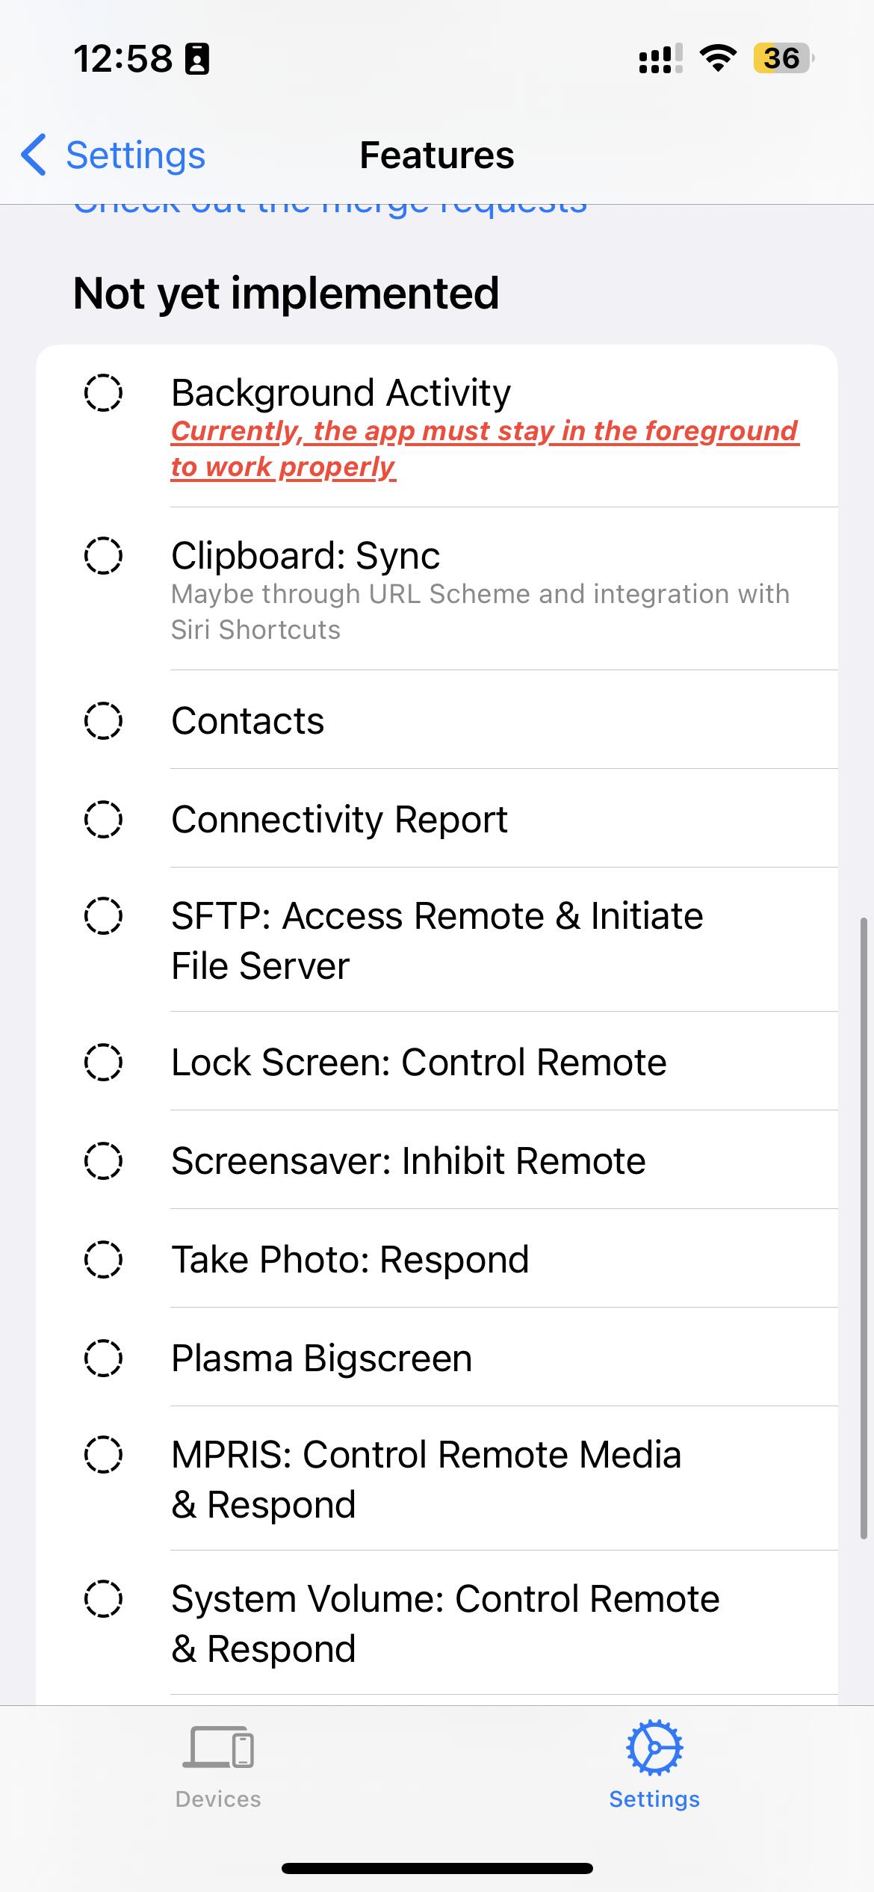
Task: Tap the dashed circle beside Take Photo: Respond
Action: pos(103,1259)
